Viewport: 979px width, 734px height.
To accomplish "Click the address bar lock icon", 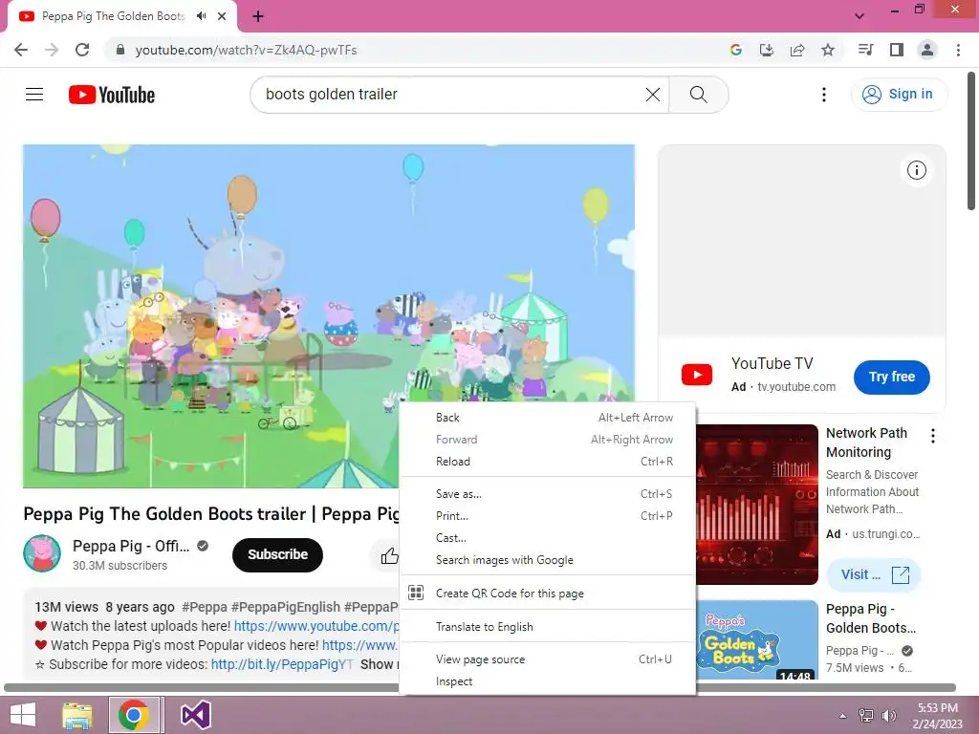I will 120,50.
